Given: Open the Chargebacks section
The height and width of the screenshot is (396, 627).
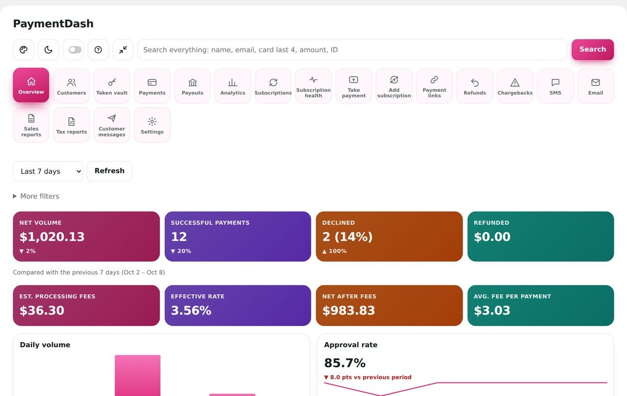Looking at the screenshot, I should click(515, 86).
